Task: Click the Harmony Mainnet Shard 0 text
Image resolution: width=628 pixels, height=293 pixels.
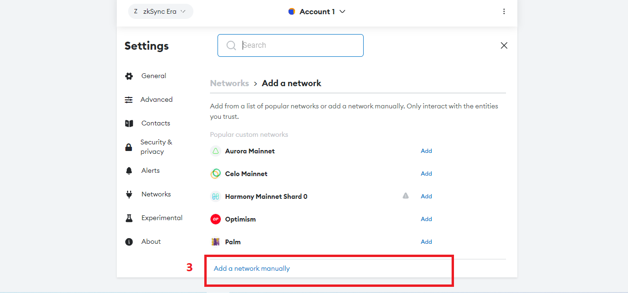Action: click(x=266, y=196)
